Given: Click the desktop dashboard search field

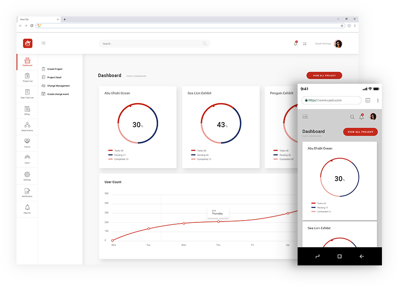Looking at the screenshot, I should (151, 43).
